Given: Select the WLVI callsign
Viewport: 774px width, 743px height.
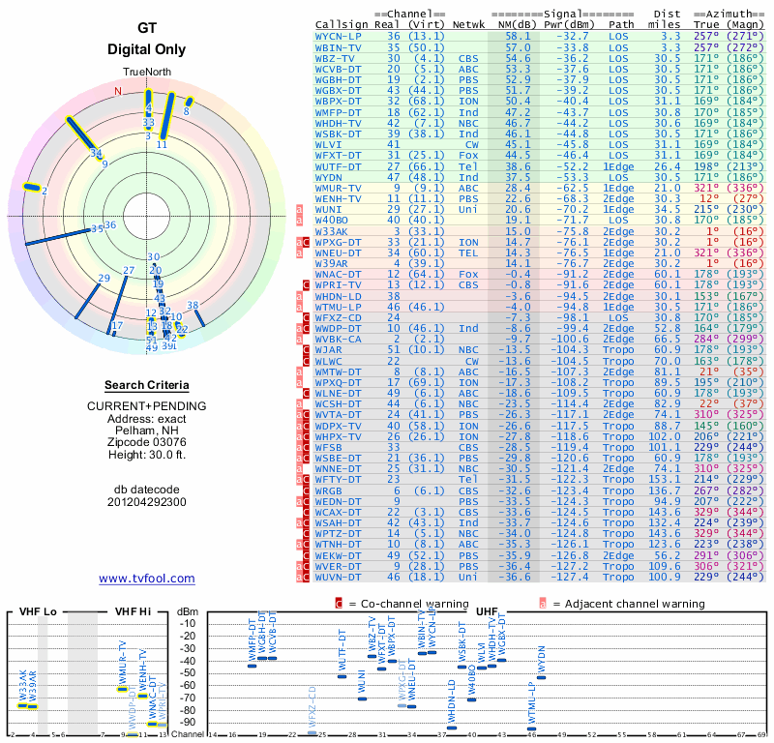Looking at the screenshot, I should 328,145.
